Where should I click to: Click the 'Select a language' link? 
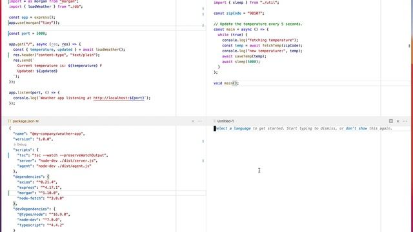click(x=233, y=128)
